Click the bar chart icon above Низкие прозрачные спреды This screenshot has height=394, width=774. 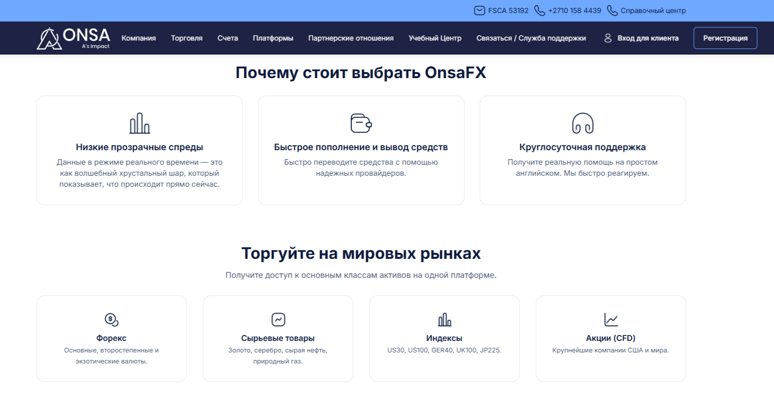139,123
